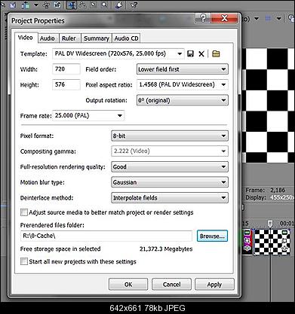Open the Pixel aspect ratio dropdown
Screen dimensions: 295x314
click(x=223, y=85)
